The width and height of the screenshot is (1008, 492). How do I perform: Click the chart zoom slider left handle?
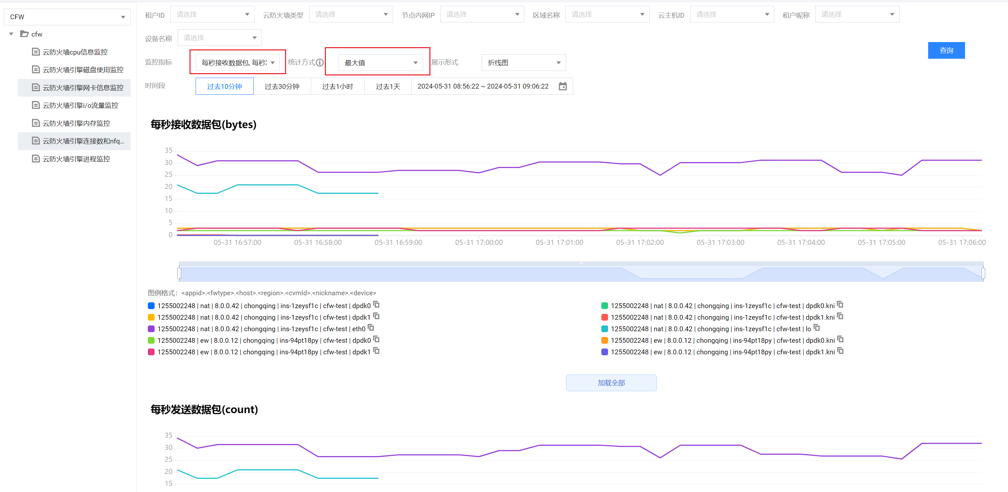pyautogui.click(x=179, y=273)
